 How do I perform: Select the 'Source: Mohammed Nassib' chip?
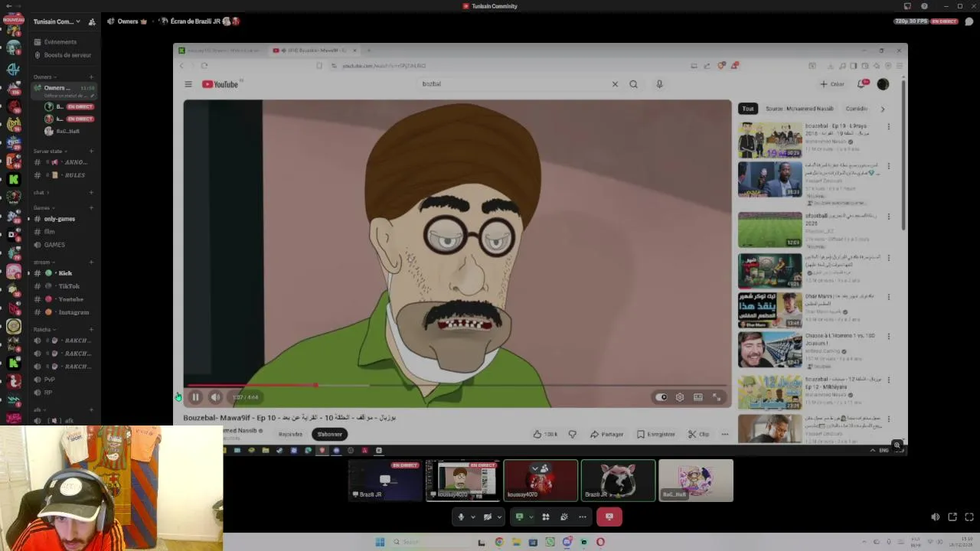point(799,109)
